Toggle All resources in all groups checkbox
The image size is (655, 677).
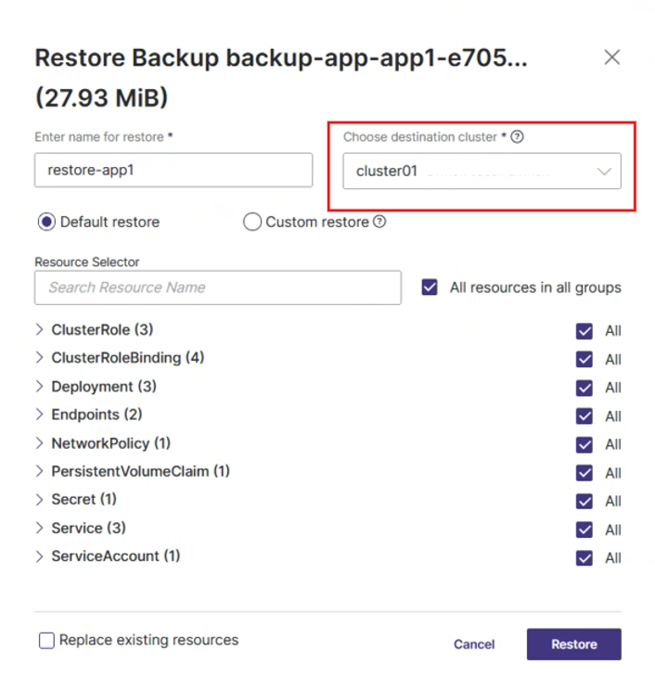430,287
